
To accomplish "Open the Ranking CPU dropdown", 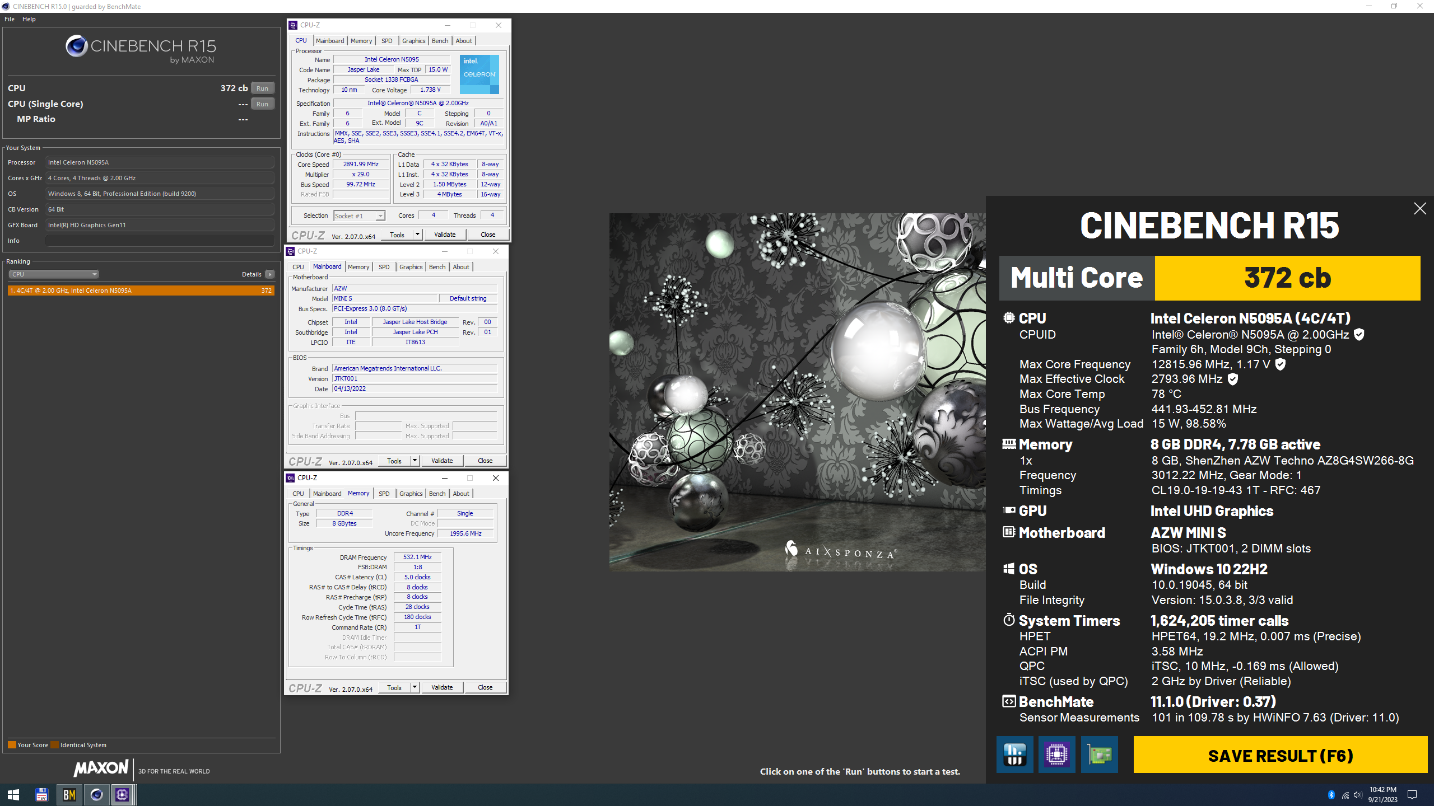I will point(54,274).
